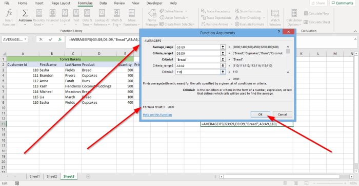The width and height of the screenshot is (359, 186).
Task: Switch to the Review tab
Action: [x=119, y=3]
